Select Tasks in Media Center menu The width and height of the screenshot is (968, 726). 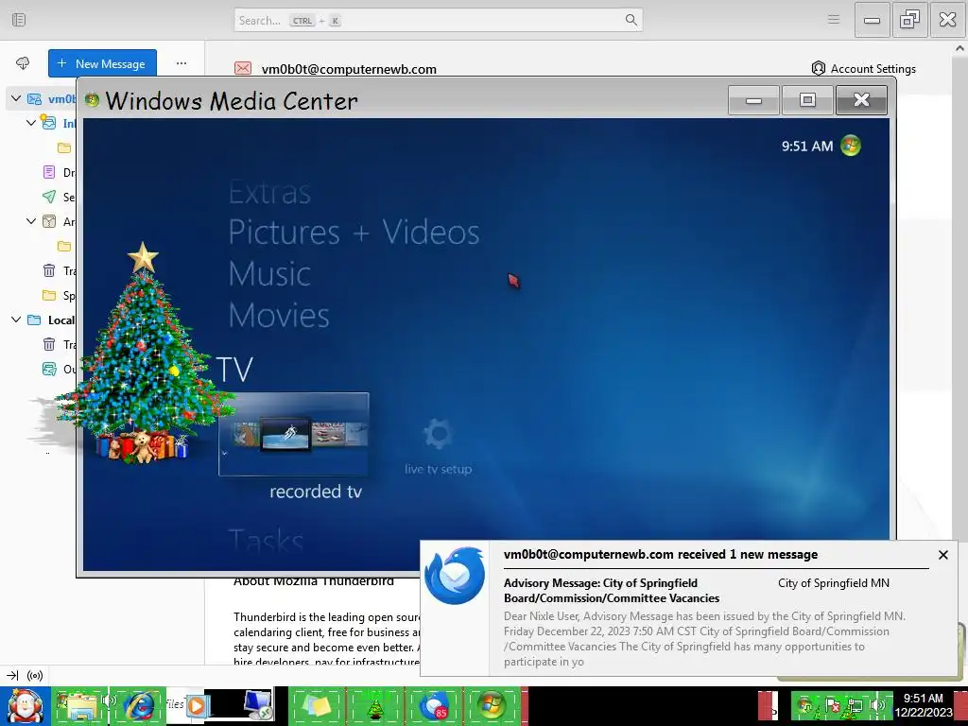tap(266, 540)
